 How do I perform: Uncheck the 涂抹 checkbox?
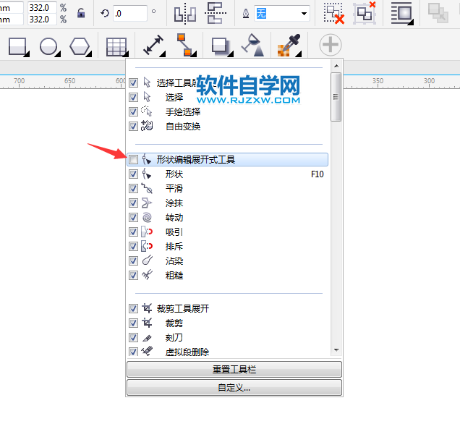click(x=133, y=203)
